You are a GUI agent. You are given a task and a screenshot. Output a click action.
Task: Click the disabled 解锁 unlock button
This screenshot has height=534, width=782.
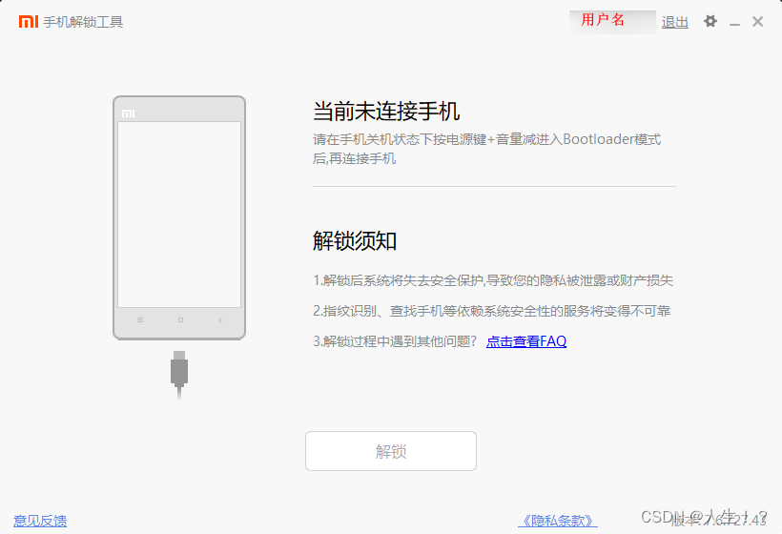click(391, 451)
